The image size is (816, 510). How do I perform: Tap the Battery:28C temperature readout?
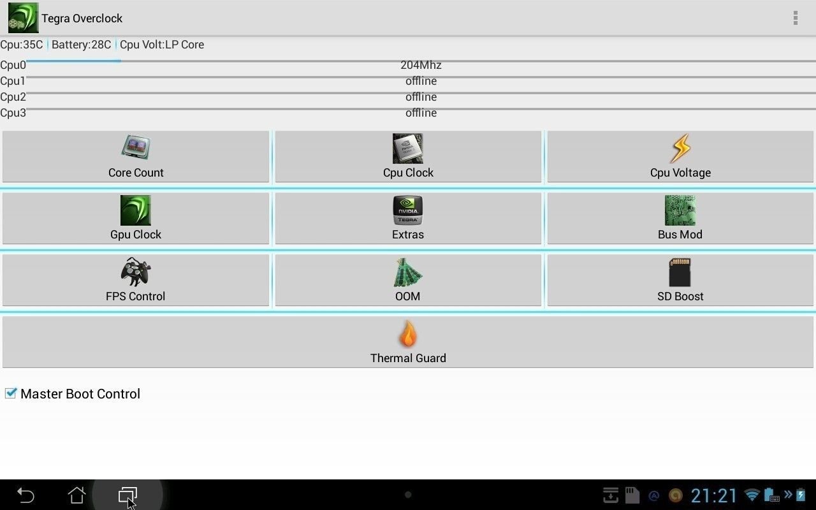(x=81, y=45)
